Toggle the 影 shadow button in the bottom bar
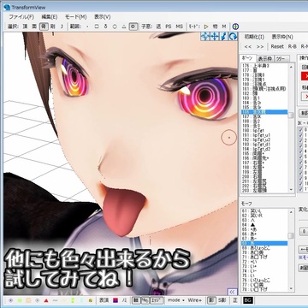The width and height of the screenshot is (308, 308). tap(211, 300)
